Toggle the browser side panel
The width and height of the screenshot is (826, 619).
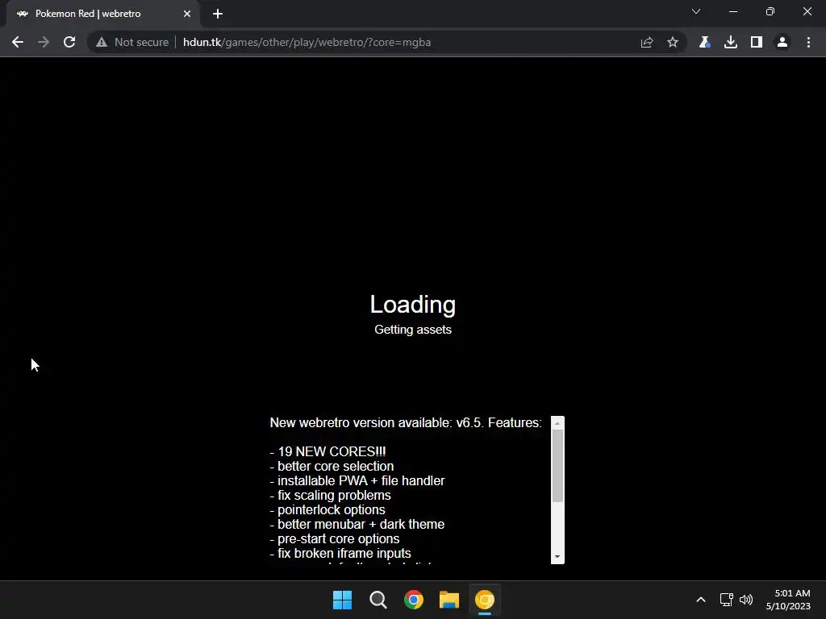point(757,42)
